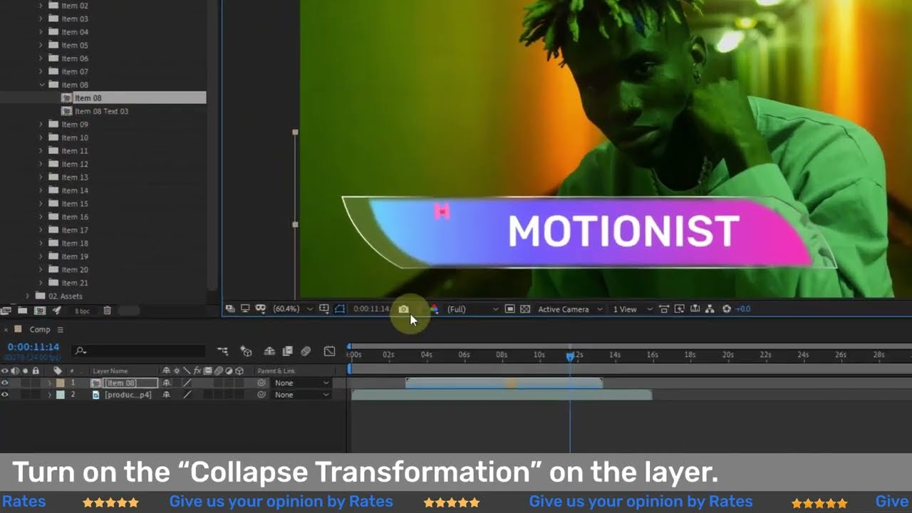Open the Comp panel menu icon
The width and height of the screenshot is (912, 513).
click(61, 330)
